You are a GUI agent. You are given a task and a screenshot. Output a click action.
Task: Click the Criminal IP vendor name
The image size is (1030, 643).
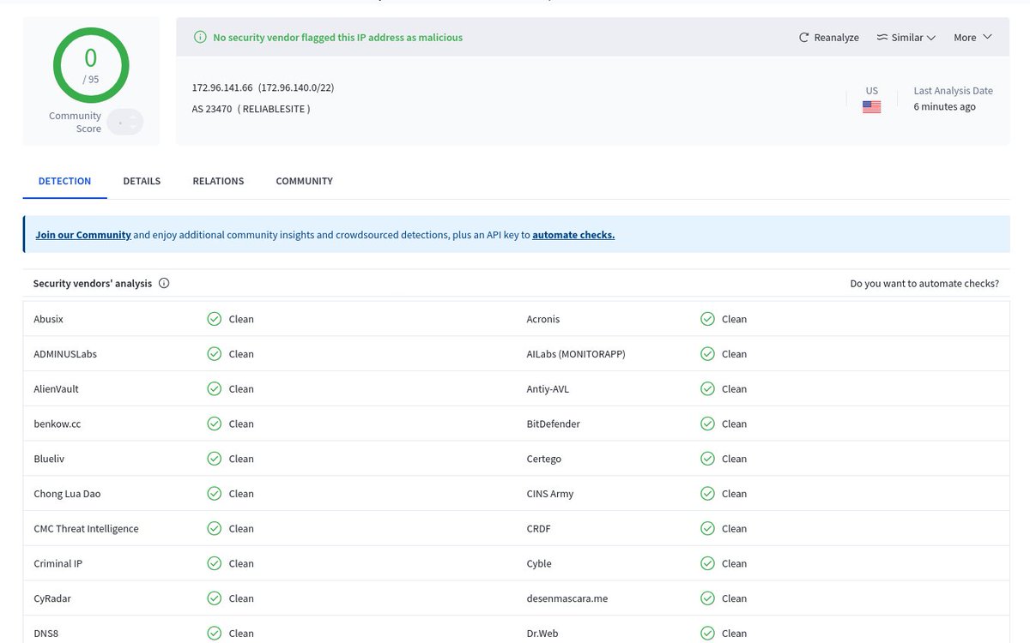tap(58, 563)
